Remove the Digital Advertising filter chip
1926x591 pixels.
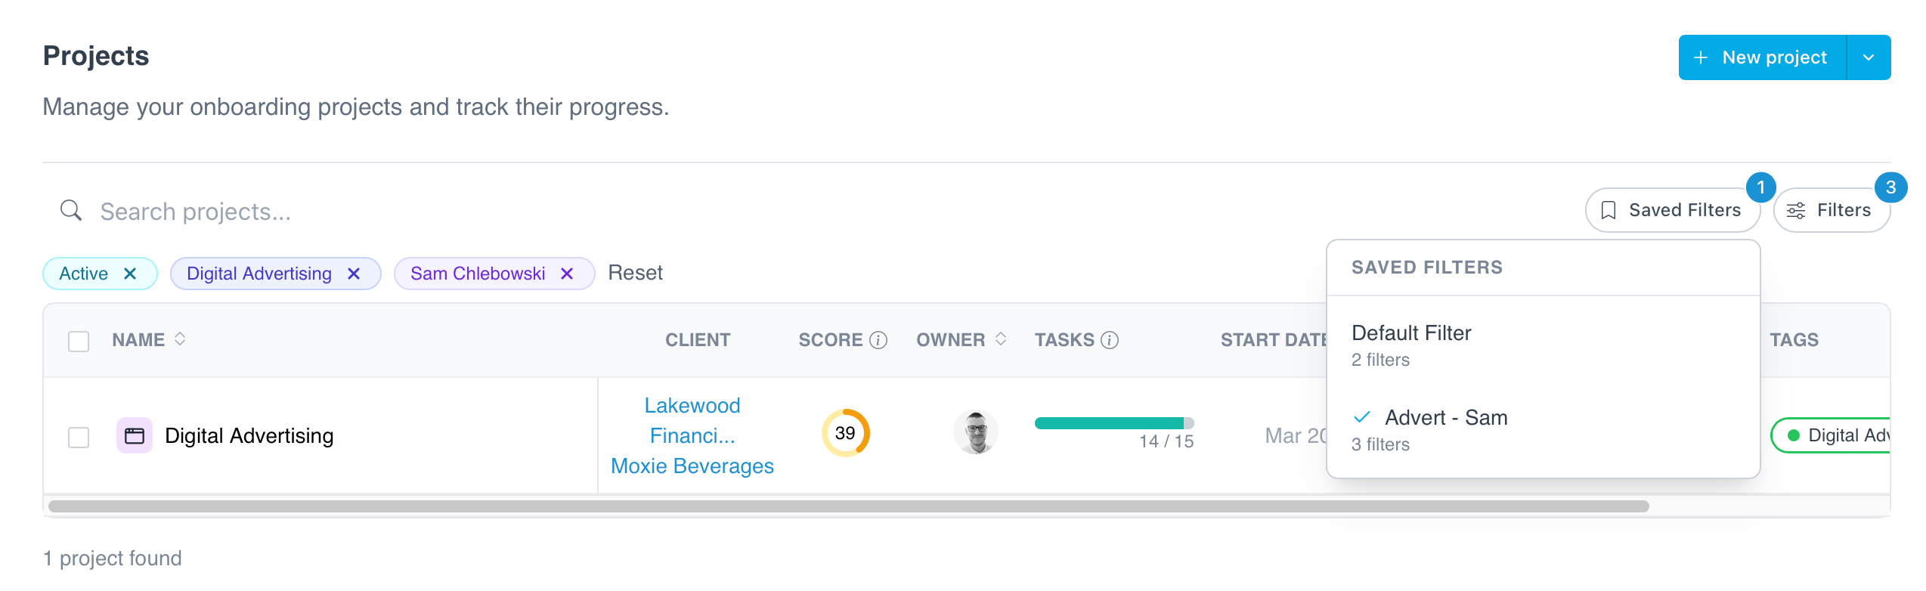click(x=354, y=274)
